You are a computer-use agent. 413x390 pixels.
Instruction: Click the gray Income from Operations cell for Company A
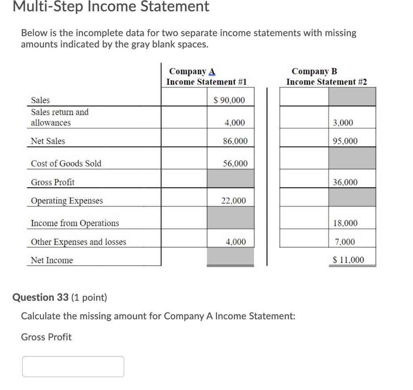click(230, 217)
